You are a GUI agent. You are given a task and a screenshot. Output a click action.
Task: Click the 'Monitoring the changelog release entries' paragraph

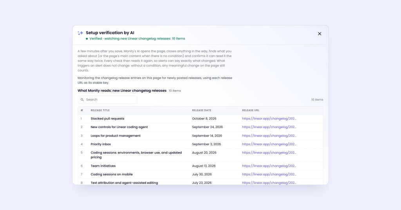(155, 80)
